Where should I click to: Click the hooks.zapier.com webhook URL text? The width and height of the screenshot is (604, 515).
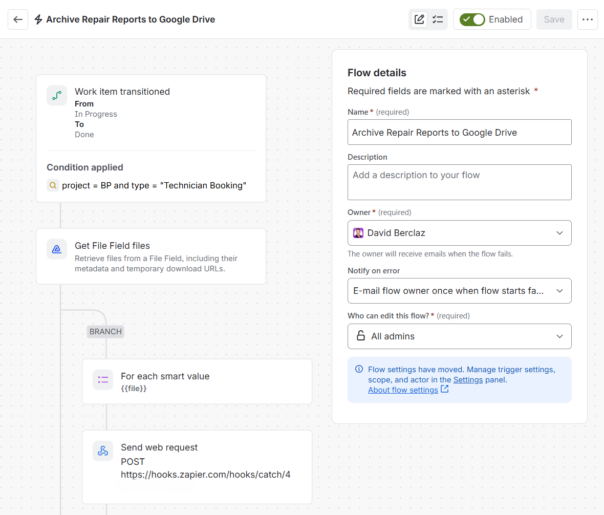click(206, 475)
